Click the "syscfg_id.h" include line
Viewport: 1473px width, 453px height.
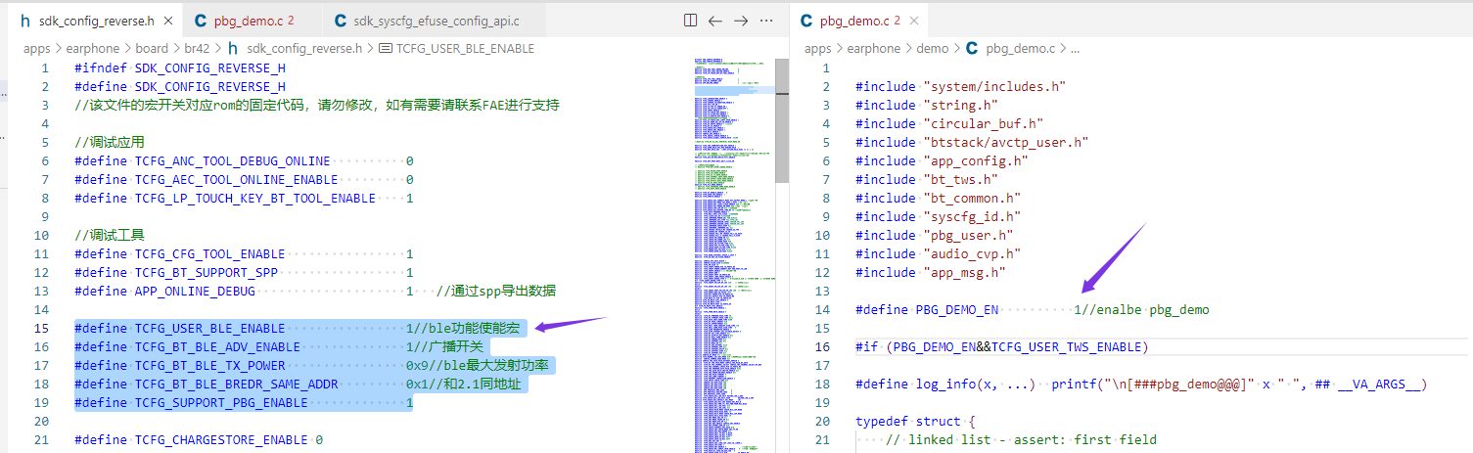[938, 216]
